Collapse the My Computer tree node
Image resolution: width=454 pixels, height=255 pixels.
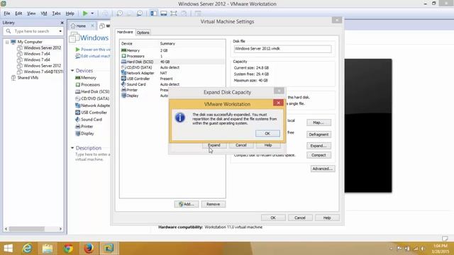point(7,42)
